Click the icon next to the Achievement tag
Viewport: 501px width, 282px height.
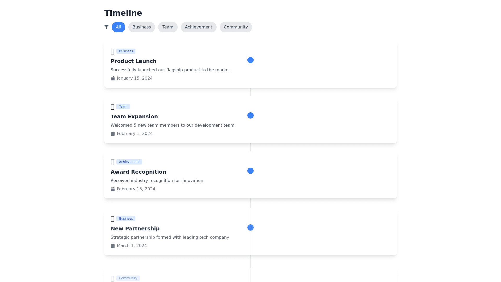coord(112,162)
